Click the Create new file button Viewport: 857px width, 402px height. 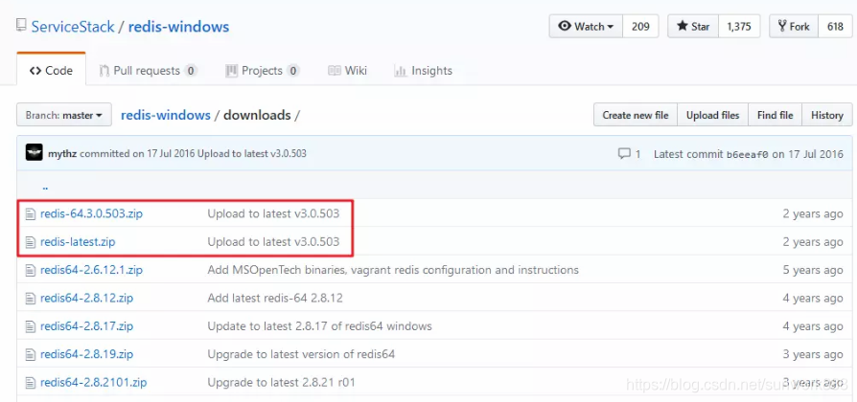[636, 115]
